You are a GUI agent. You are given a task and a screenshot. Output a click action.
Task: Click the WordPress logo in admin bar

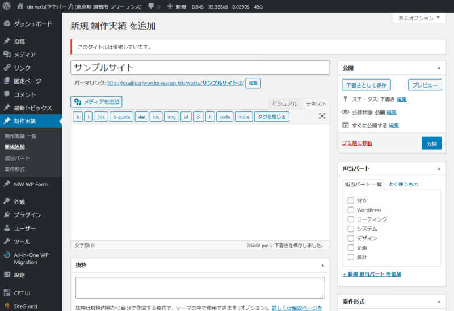click(7, 6)
